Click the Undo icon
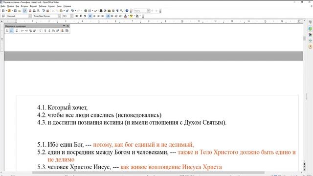This screenshot has width=313, height=176. tap(72, 11)
